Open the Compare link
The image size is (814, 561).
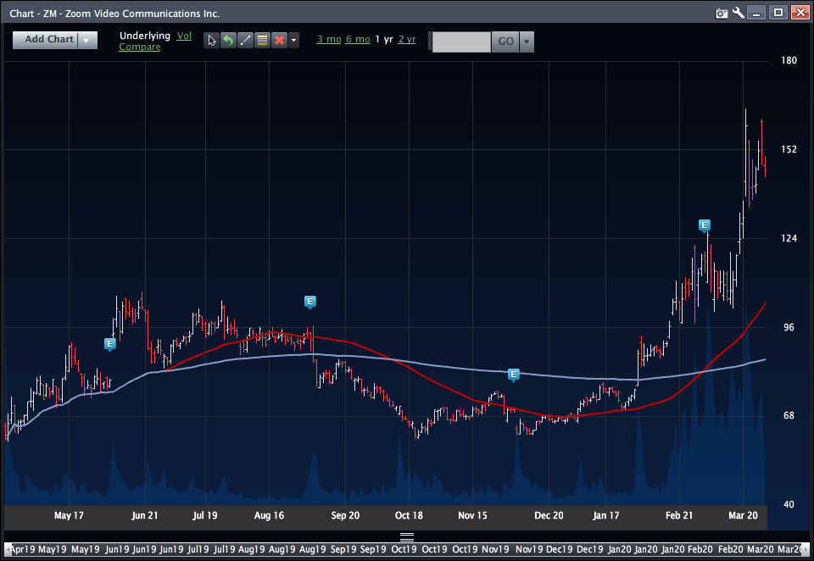tap(140, 47)
